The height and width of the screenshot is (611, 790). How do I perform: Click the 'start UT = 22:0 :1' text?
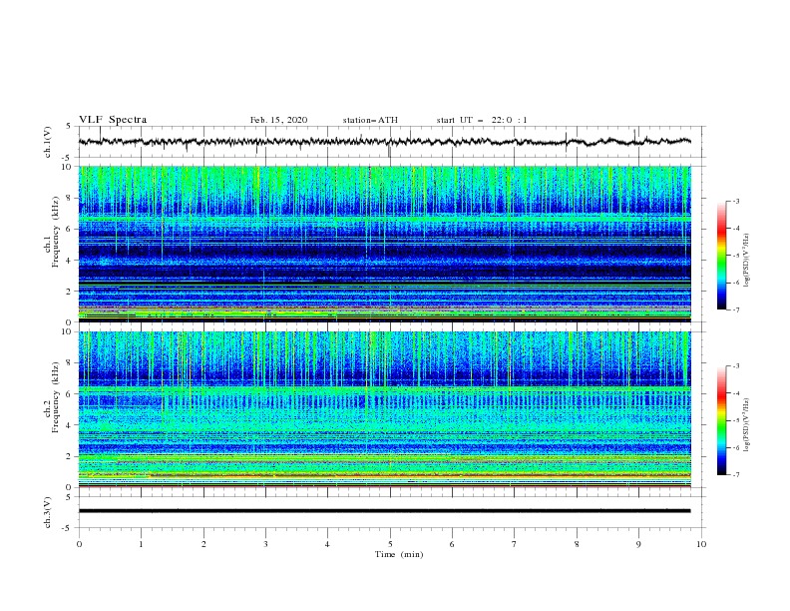point(482,120)
